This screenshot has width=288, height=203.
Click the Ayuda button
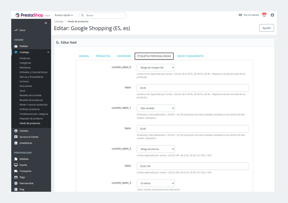click(x=266, y=28)
